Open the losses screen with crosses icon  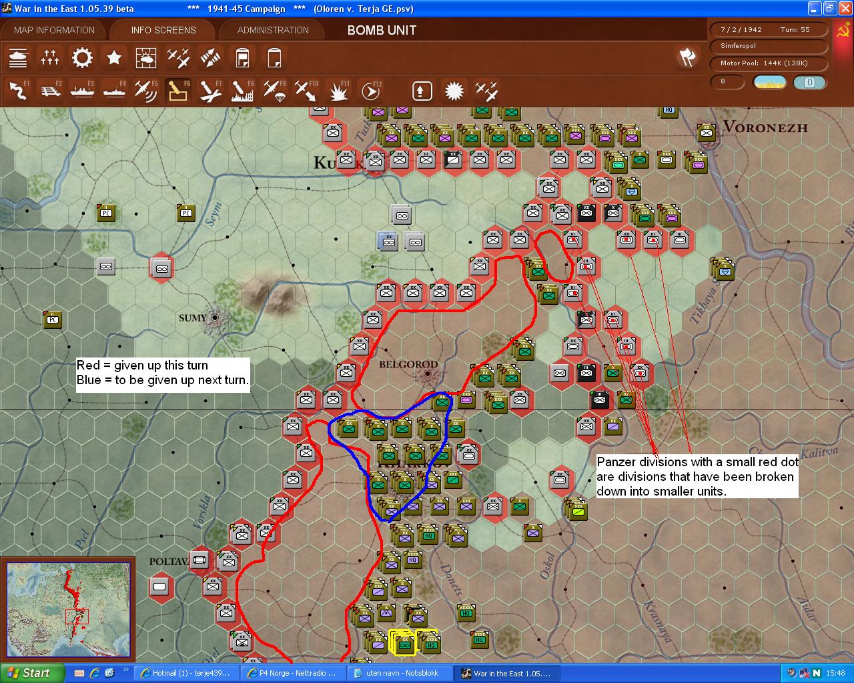coord(50,58)
